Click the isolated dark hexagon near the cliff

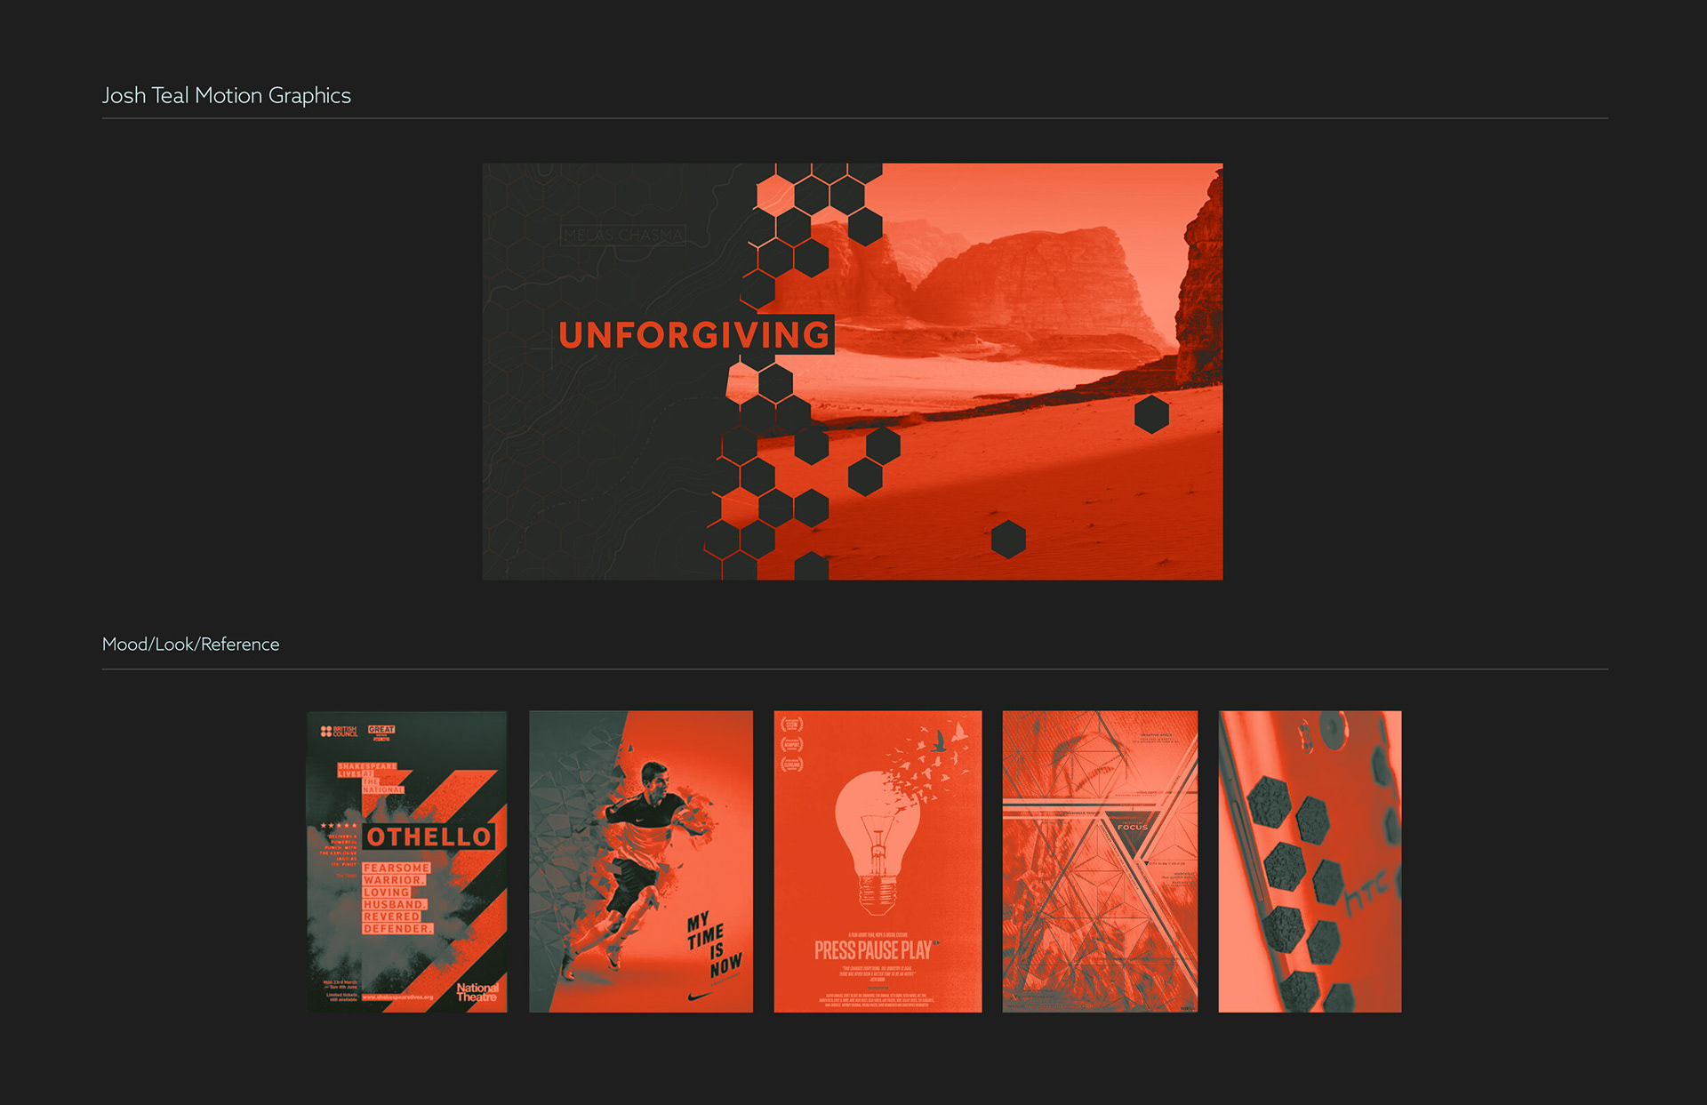1151,414
